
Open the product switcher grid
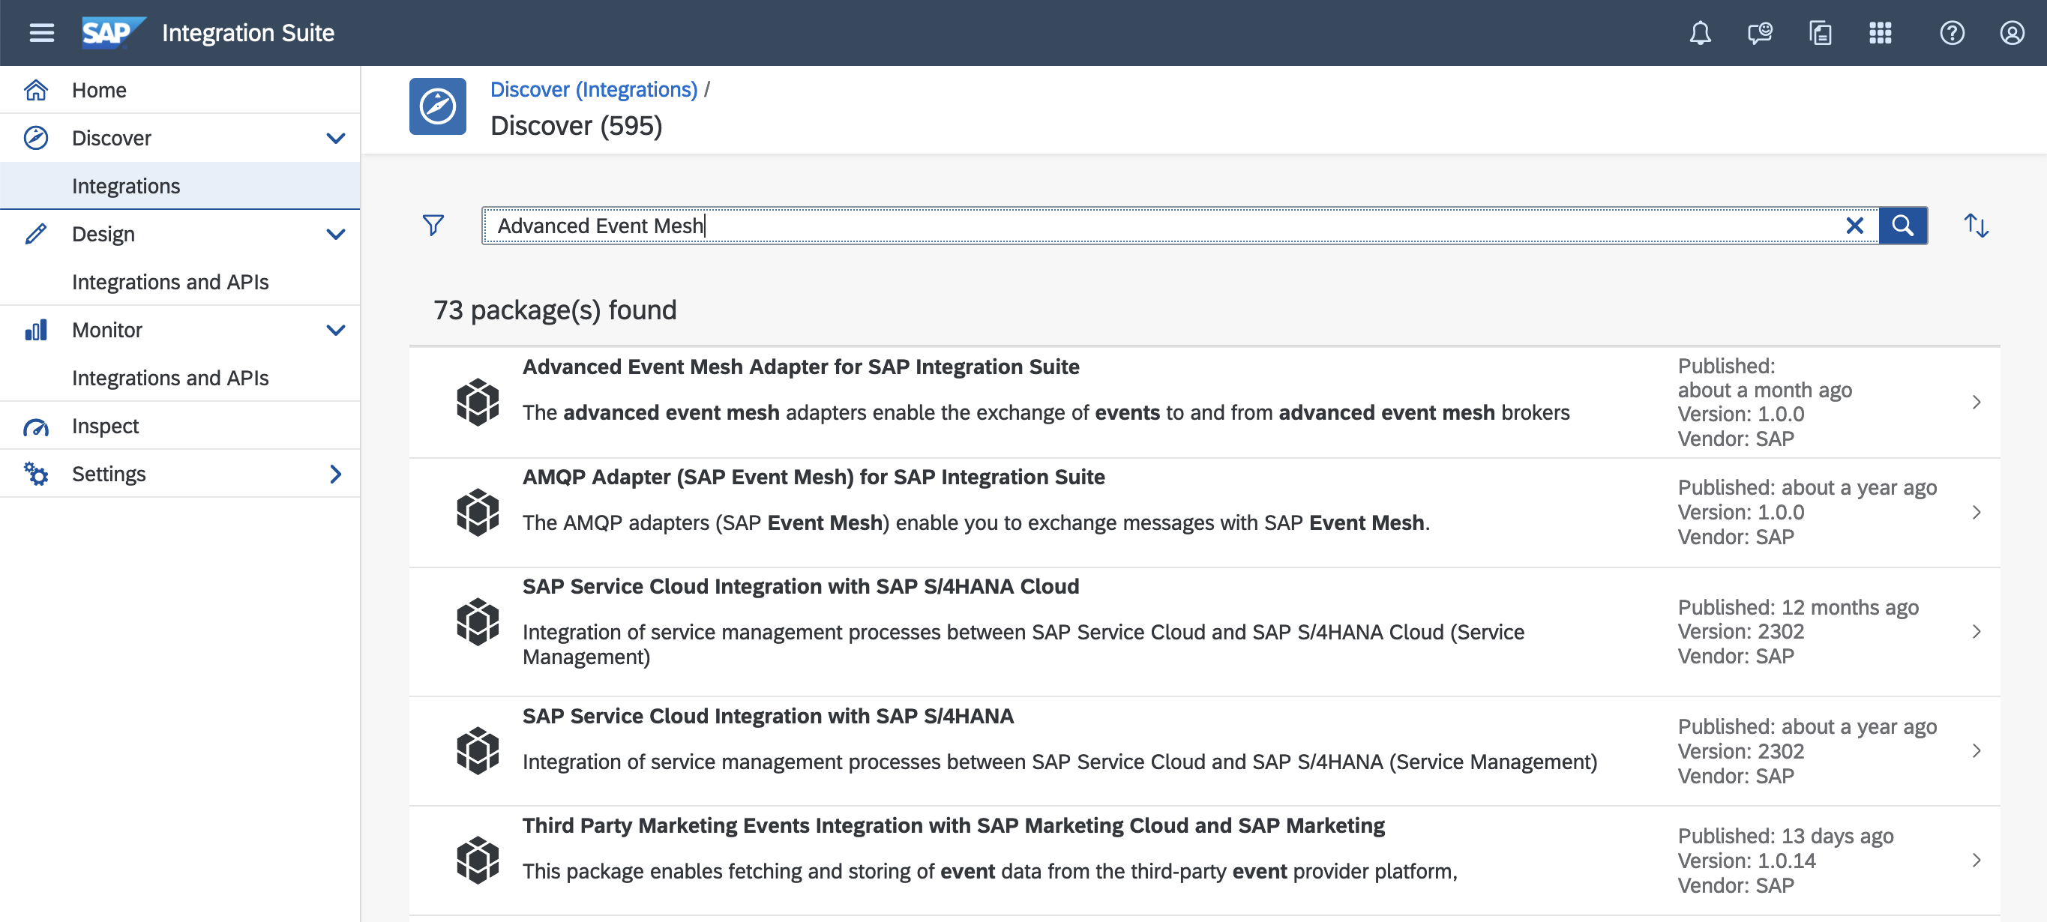(1880, 32)
